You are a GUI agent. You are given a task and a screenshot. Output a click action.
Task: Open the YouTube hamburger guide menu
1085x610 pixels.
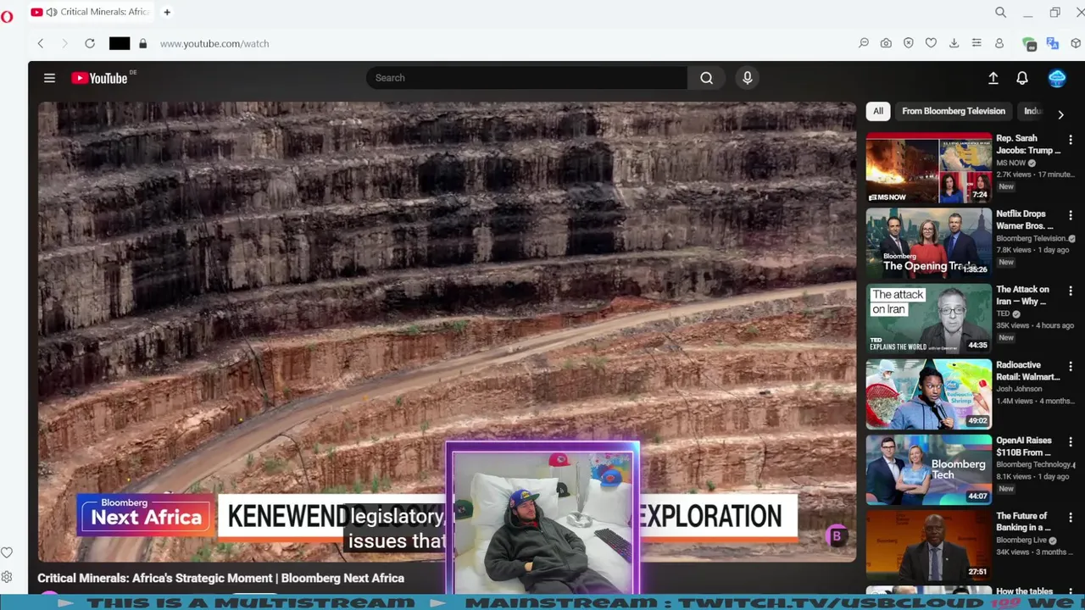pos(49,78)
